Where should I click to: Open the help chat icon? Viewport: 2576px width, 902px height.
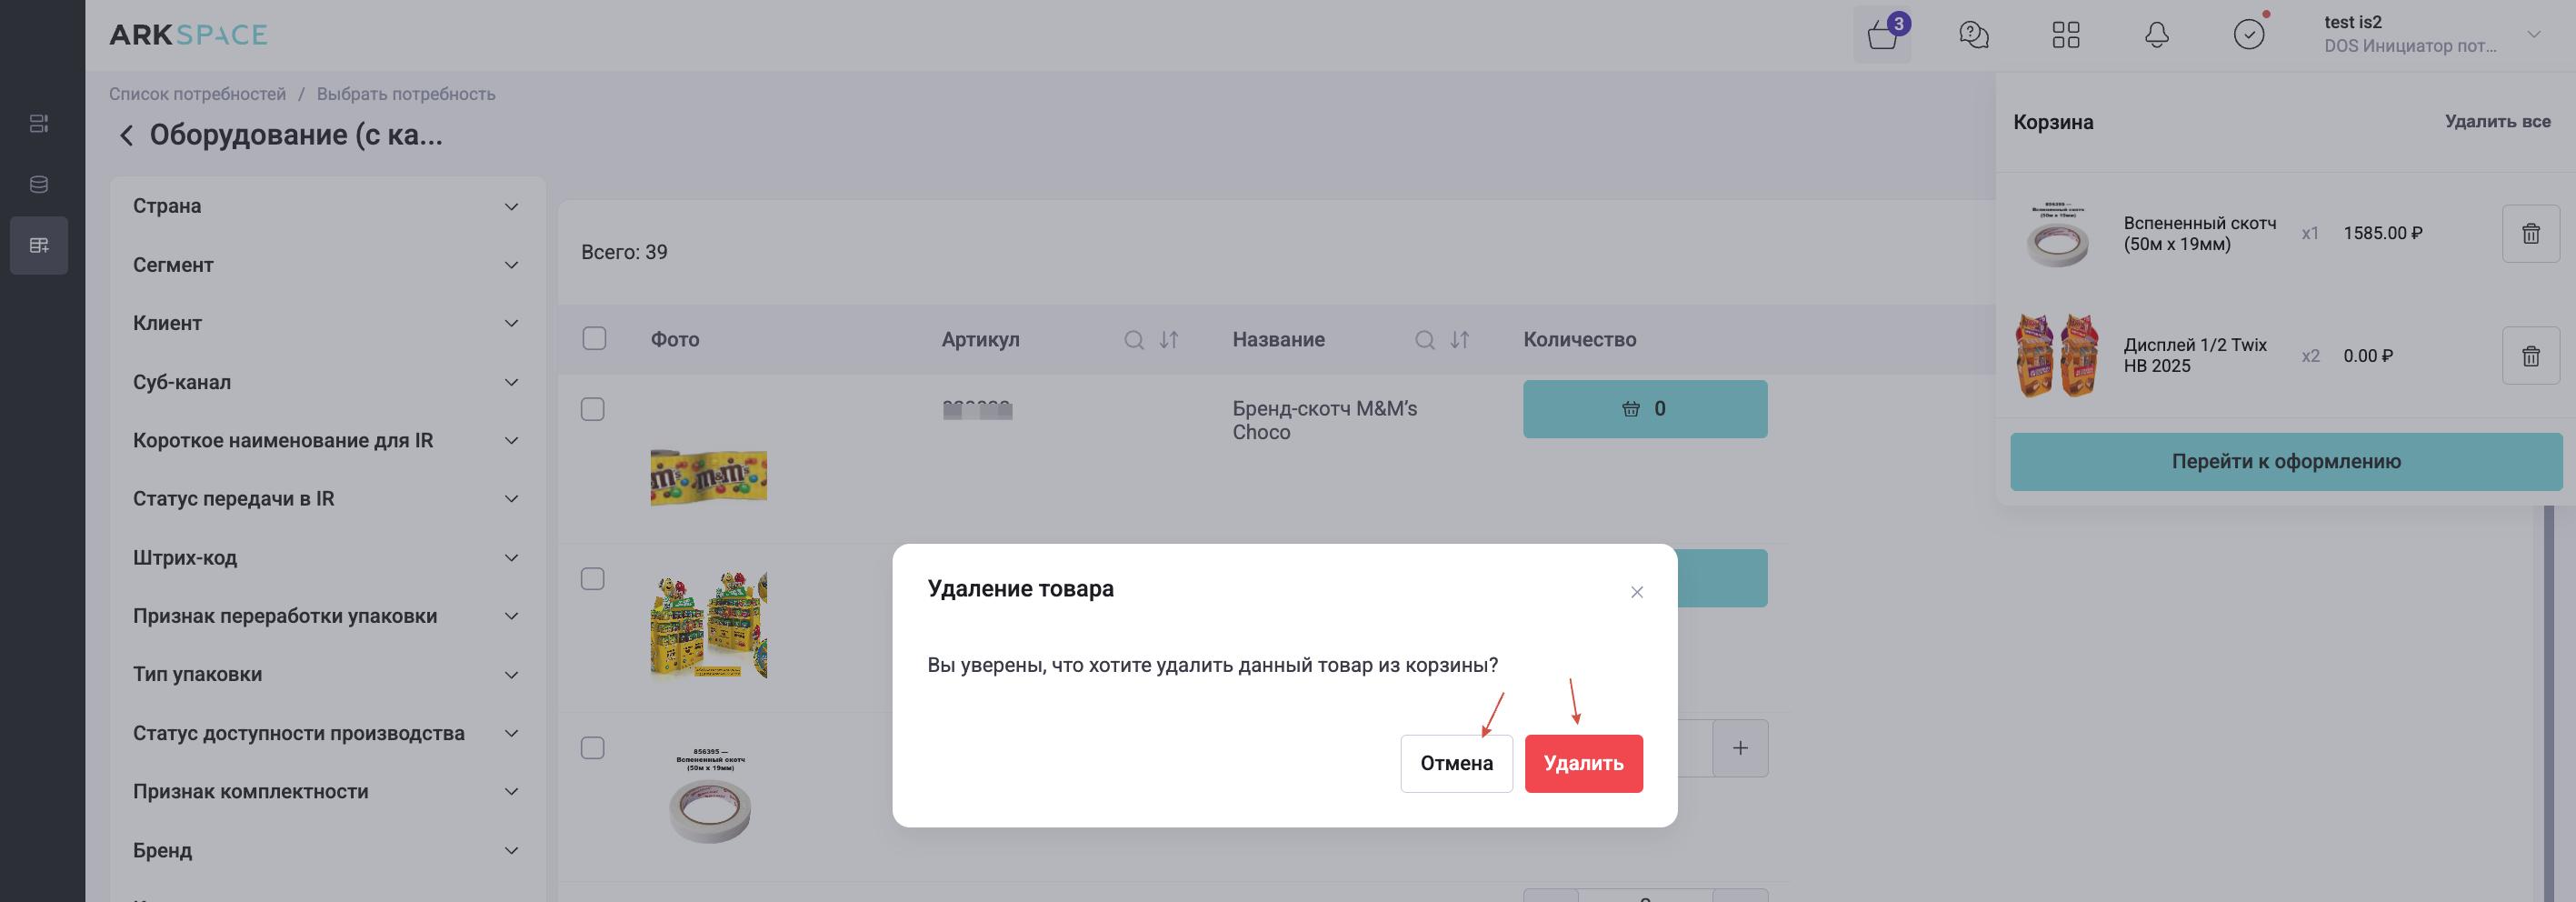1973,35
